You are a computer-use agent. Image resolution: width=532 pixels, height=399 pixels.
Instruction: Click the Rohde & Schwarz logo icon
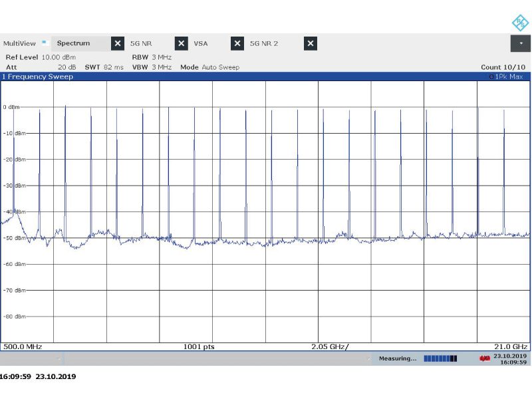pyautogui.click(x=519, y=23)
